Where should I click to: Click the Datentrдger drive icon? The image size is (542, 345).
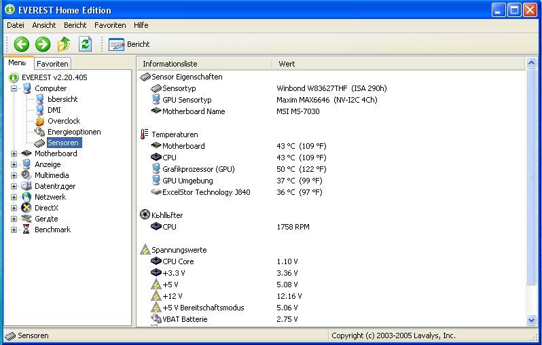tap(26, 186)
